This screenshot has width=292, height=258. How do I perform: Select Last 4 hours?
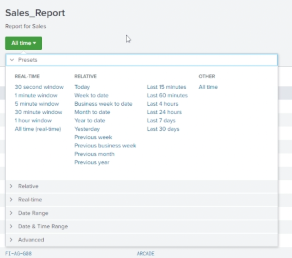point(163,104)
